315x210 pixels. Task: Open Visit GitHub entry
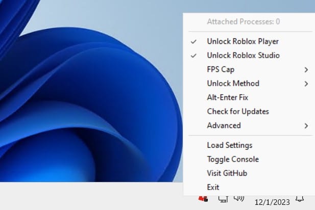click(249, 173)
